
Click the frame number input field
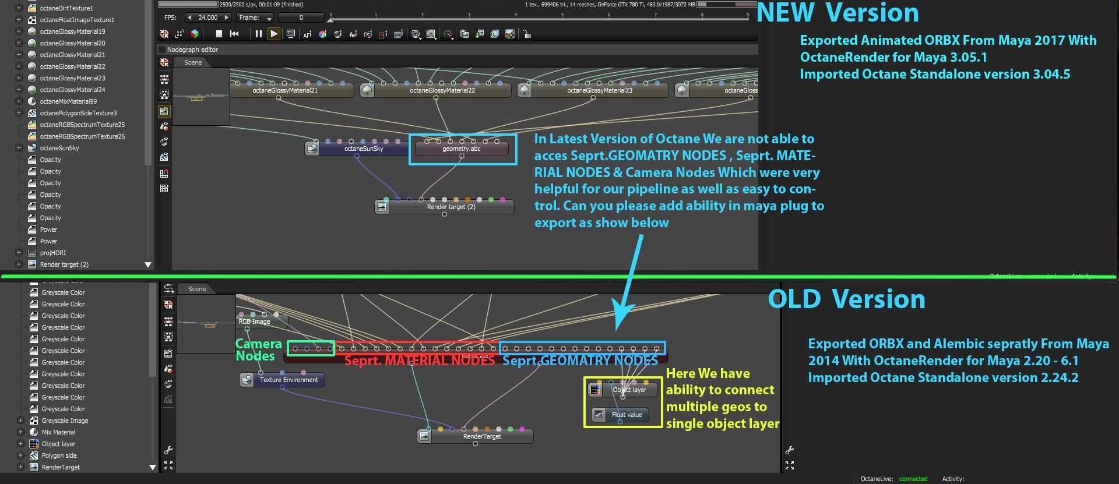coord(301,17)
